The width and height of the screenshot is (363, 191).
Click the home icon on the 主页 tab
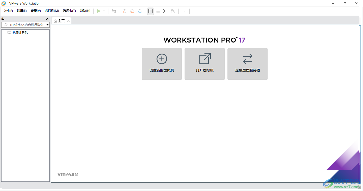(x=55, y=21)
